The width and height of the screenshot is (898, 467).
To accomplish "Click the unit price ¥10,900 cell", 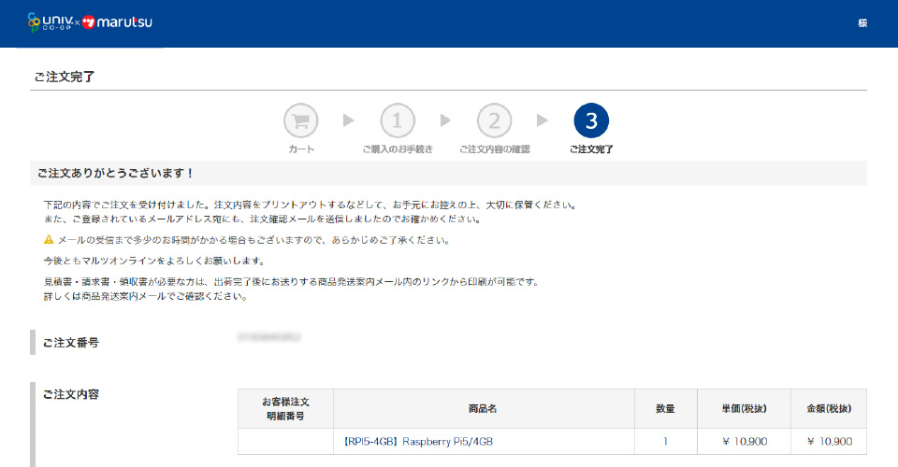I will (744, 441).
